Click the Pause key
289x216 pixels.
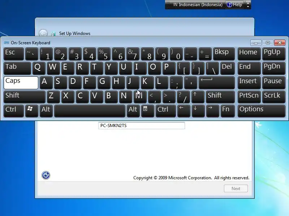click(274, 83)
